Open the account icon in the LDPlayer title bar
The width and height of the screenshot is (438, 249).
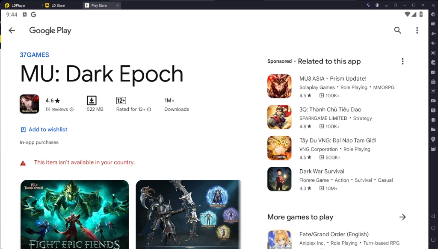tap(377, 5)
